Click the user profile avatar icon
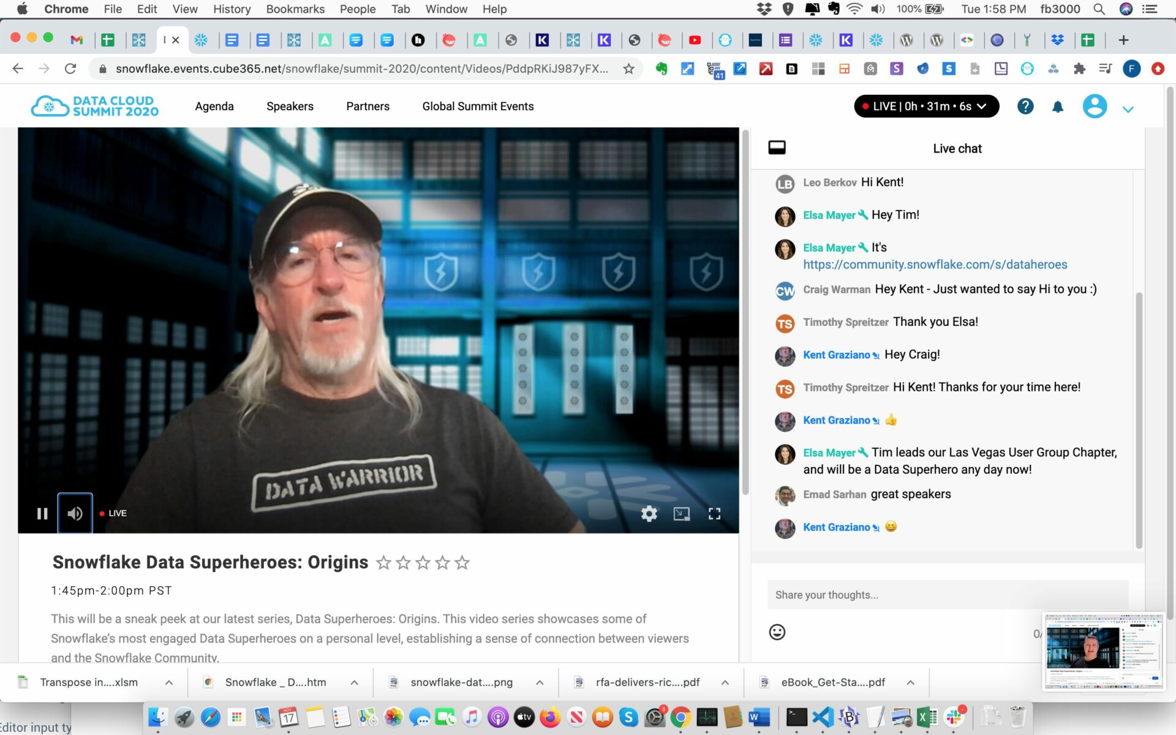 1094,106
